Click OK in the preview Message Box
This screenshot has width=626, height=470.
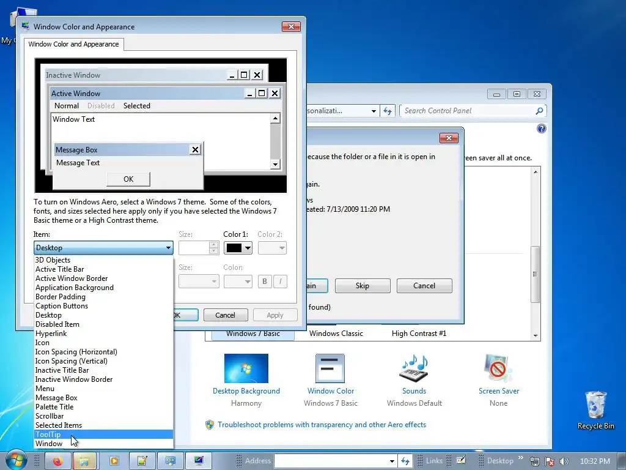pyautogui.click(x=128, y=179)
